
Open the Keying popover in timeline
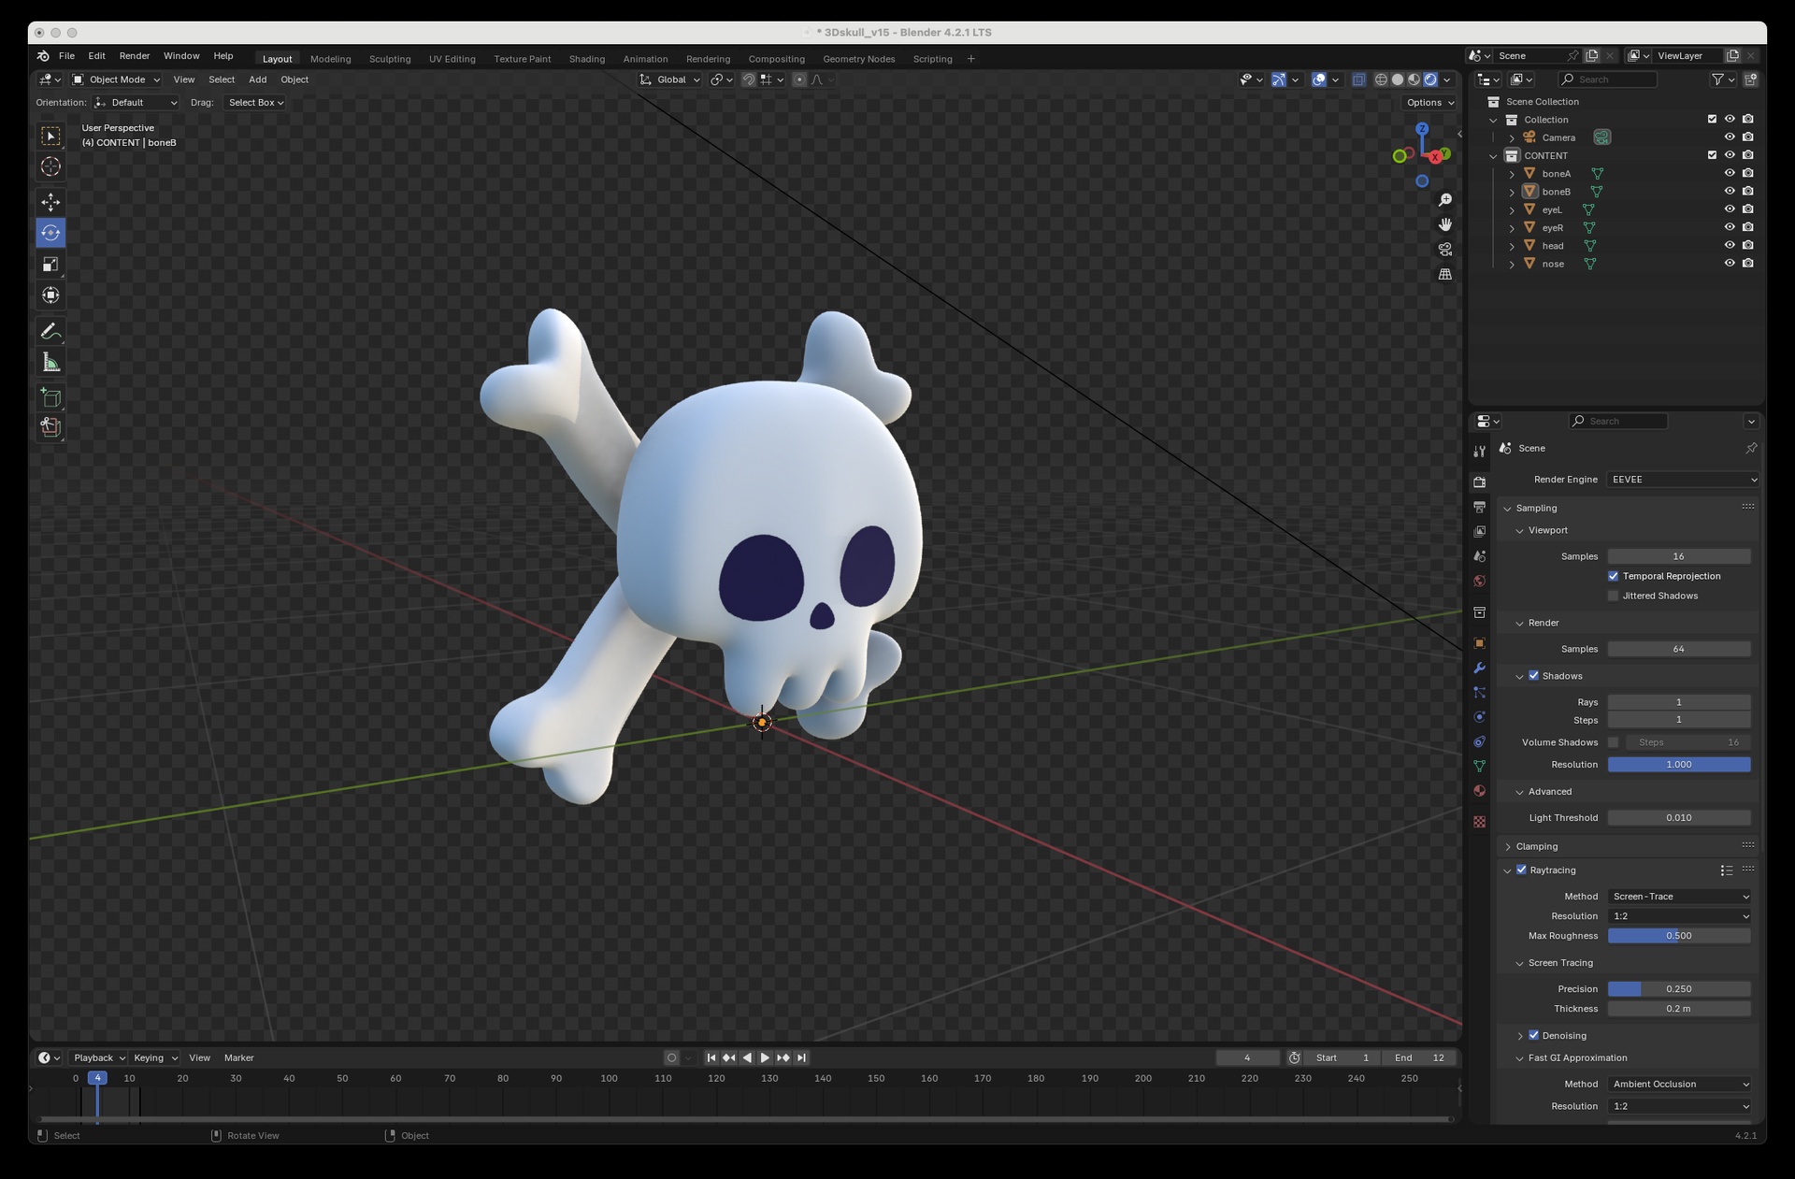(x=155, y=1058)
